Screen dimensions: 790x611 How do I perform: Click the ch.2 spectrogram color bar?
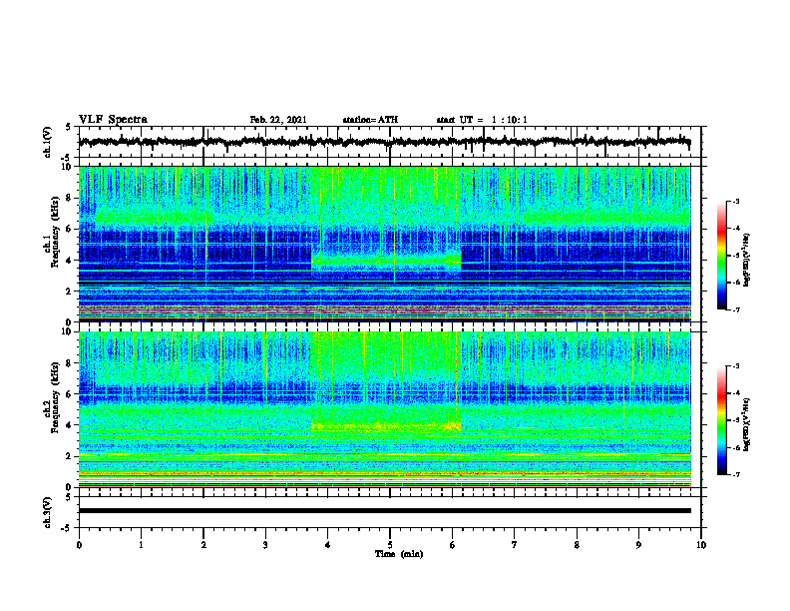coord(721,420)
